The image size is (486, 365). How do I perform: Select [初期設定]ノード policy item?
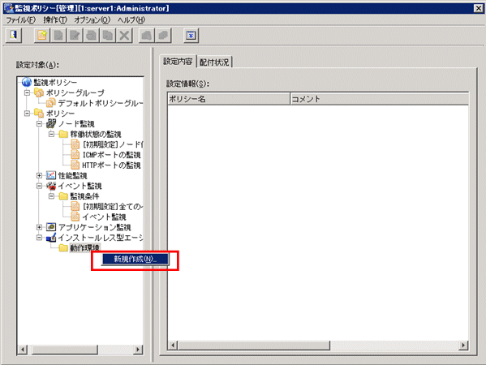(x=112, y=144)
